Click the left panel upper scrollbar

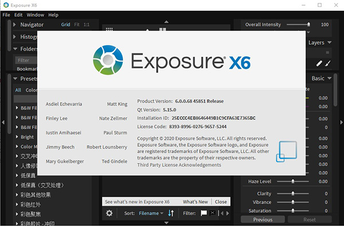click(x=9, y=35)
